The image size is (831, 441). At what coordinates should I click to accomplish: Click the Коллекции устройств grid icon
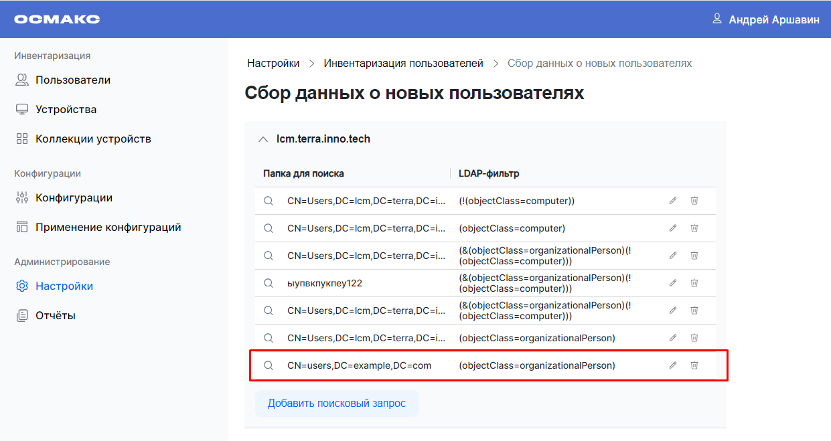pos(21,138)
